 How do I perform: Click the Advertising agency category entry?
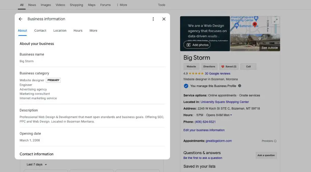point(33,89)
